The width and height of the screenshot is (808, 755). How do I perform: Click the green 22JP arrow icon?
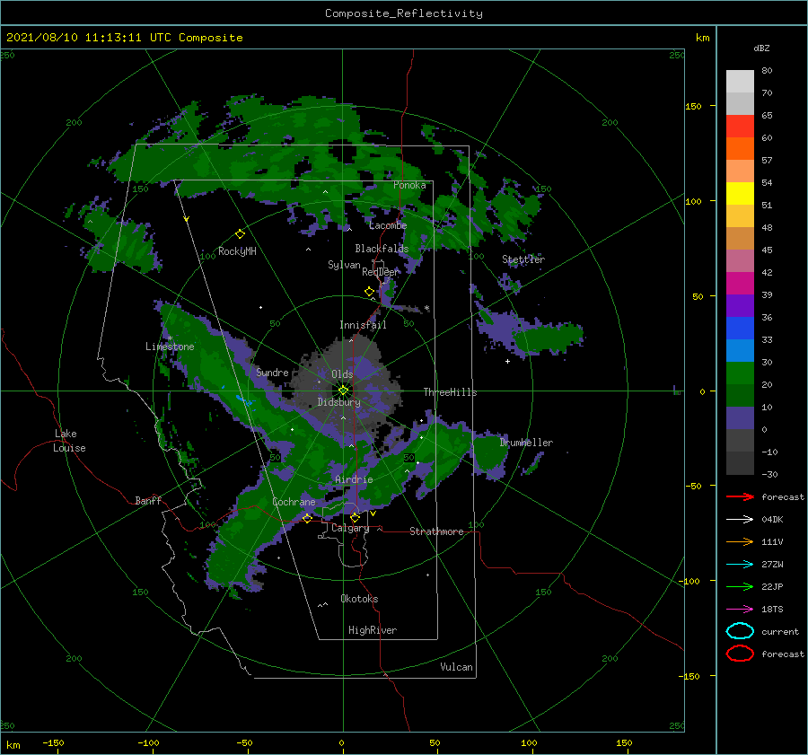740,586
